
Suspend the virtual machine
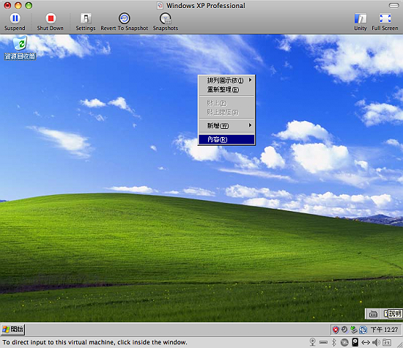click(15, 21)
